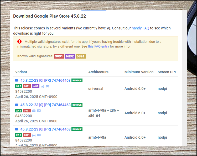Click 3891 signature badge in universal row

click(27, 86)
